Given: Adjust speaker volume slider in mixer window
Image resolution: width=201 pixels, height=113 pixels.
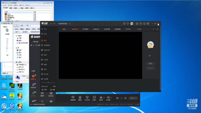Looking at the screenshot, I should 7,48.
